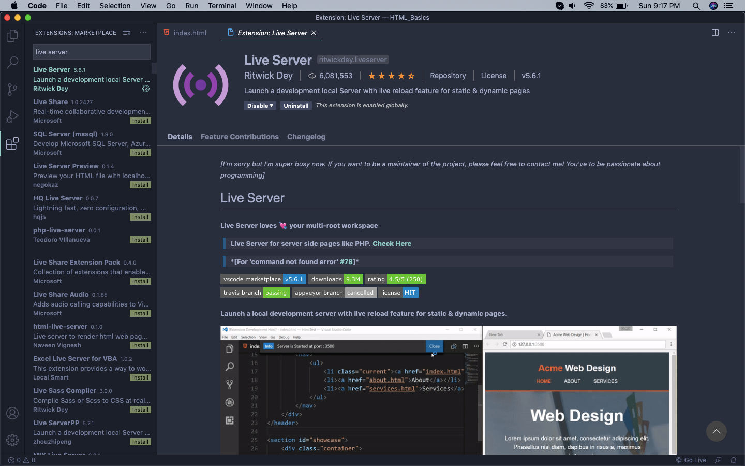This screenshot has height=466, width=745.
Task: Open the Live Server manage gear icon
Action: pos(146,89)
